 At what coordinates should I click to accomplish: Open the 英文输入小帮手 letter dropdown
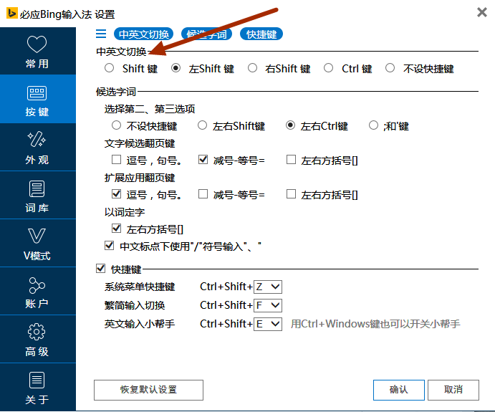pyautogui.click(x=268, y=324)
